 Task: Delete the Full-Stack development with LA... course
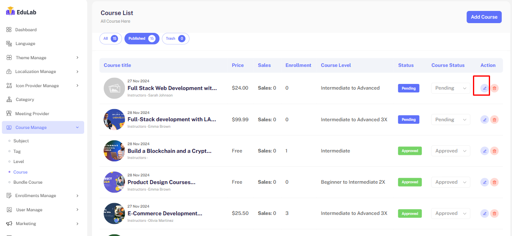click(494, 120)
